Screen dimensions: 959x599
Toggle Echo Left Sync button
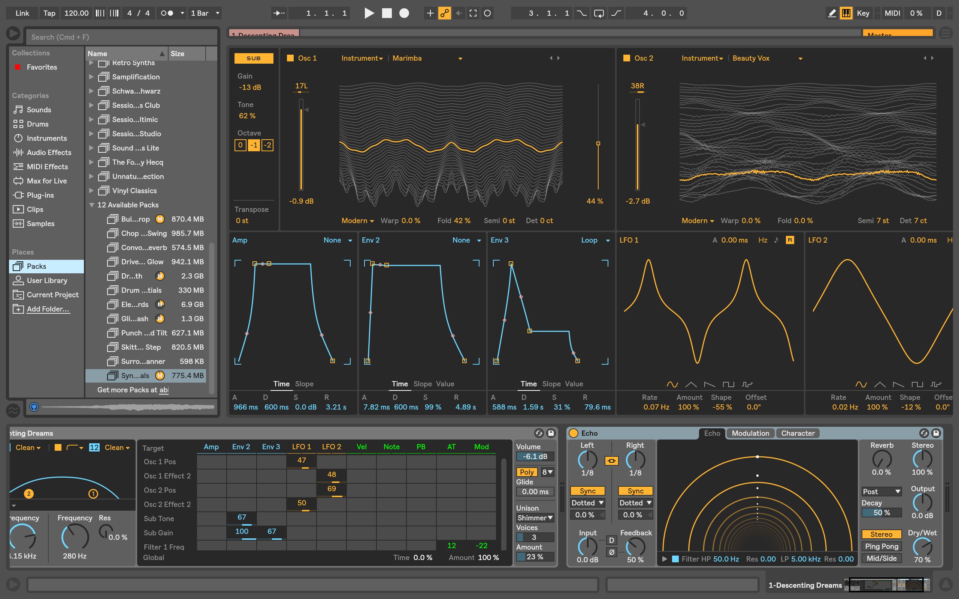coord(587,491)
